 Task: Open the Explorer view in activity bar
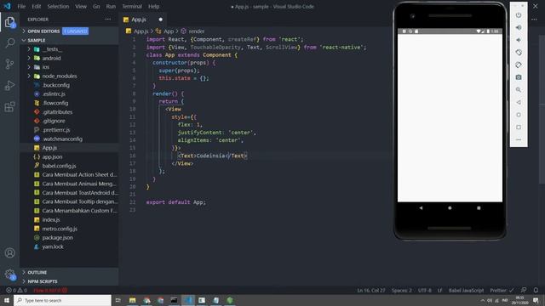(x=9, y=22)
